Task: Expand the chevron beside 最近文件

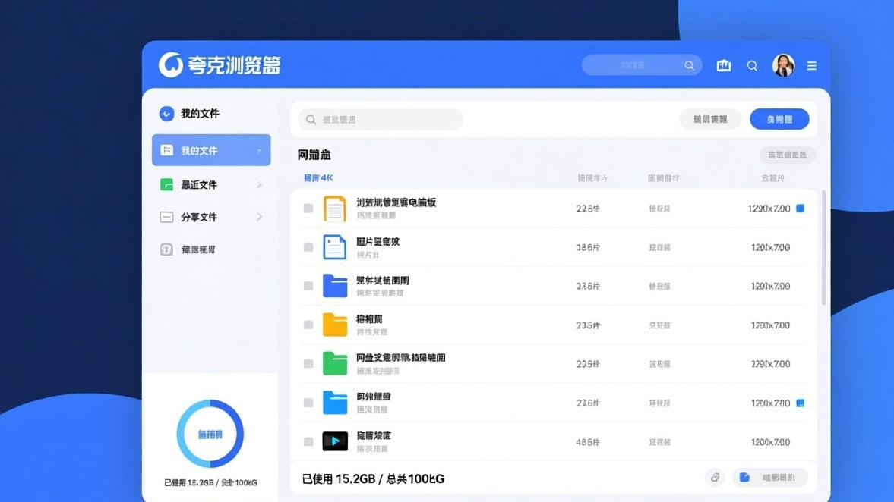Action: (x=260, y=184)
